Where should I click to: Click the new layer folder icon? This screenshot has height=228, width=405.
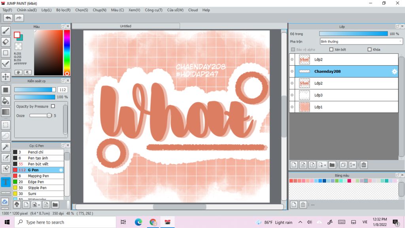[x=332, y=165]
